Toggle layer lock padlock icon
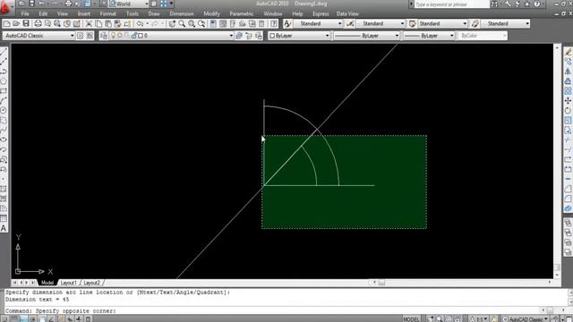573x322 pixels. 134,36
